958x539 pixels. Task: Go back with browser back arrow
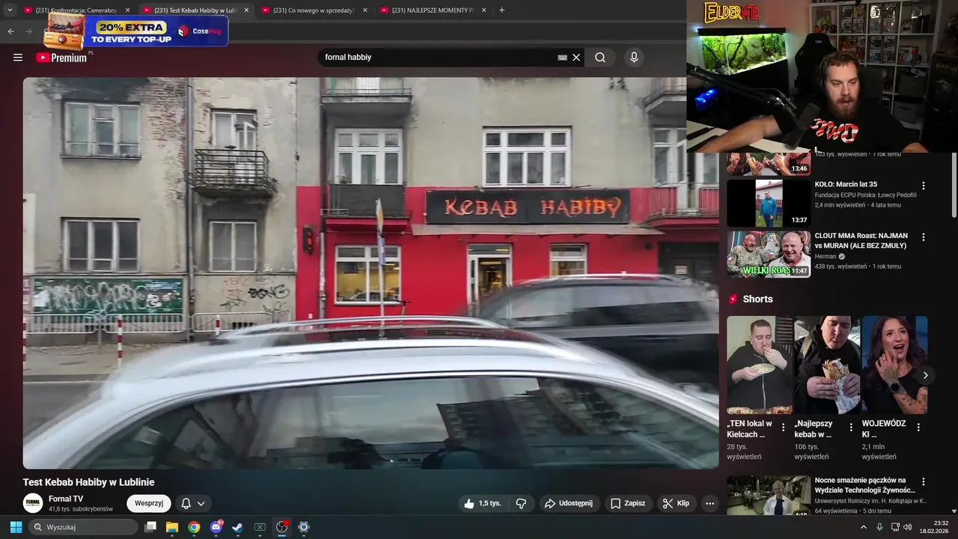pos(10,31)
